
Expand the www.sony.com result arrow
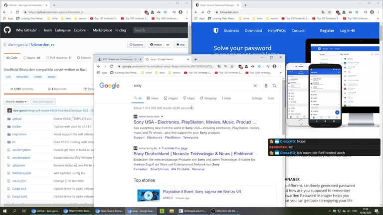(162, 116)
